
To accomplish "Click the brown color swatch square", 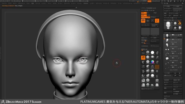I will click(157, 67).
